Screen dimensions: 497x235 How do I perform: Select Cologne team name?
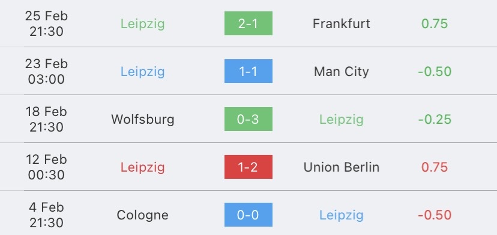coord(143,215)
